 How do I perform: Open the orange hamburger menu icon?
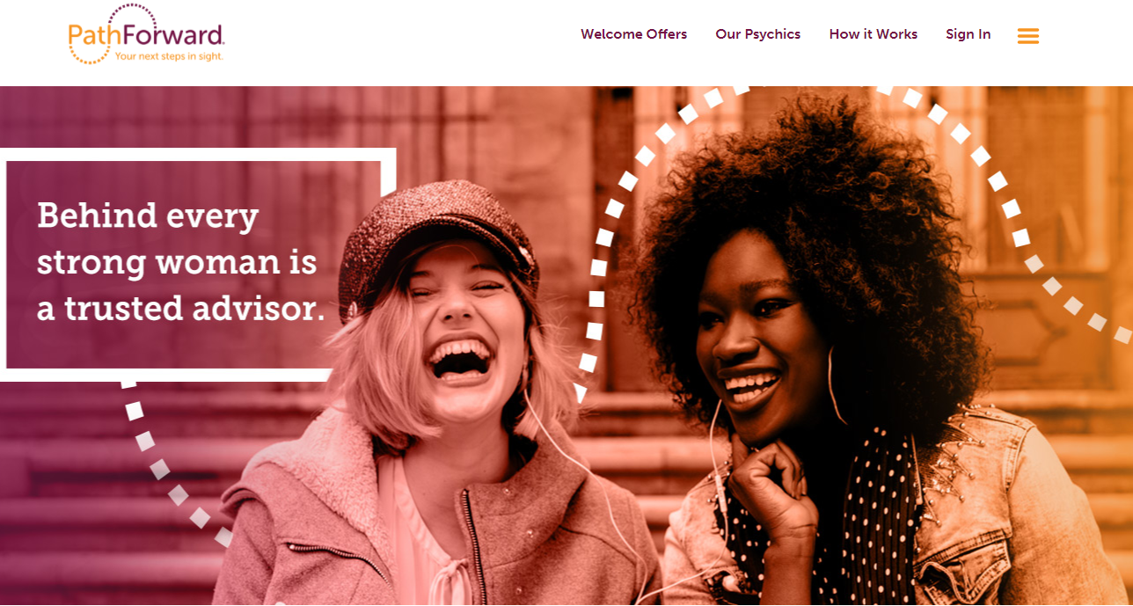click(x=1027, y=36)
